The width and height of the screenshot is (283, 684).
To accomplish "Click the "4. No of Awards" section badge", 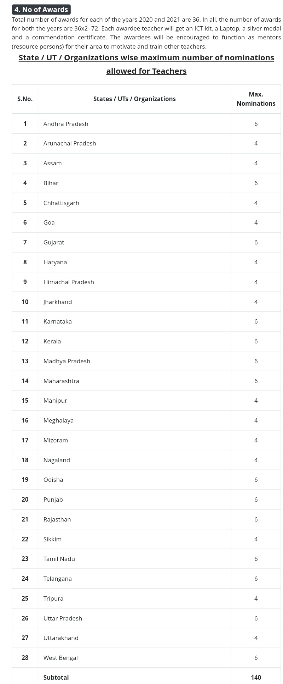I will 41,10.
